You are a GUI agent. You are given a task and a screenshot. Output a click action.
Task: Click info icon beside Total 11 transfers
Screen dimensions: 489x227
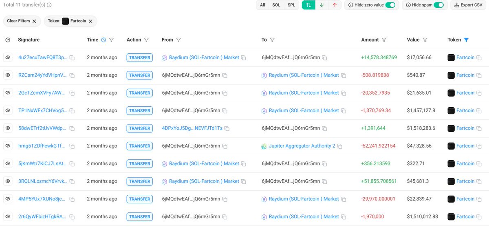tap(49, 5)
